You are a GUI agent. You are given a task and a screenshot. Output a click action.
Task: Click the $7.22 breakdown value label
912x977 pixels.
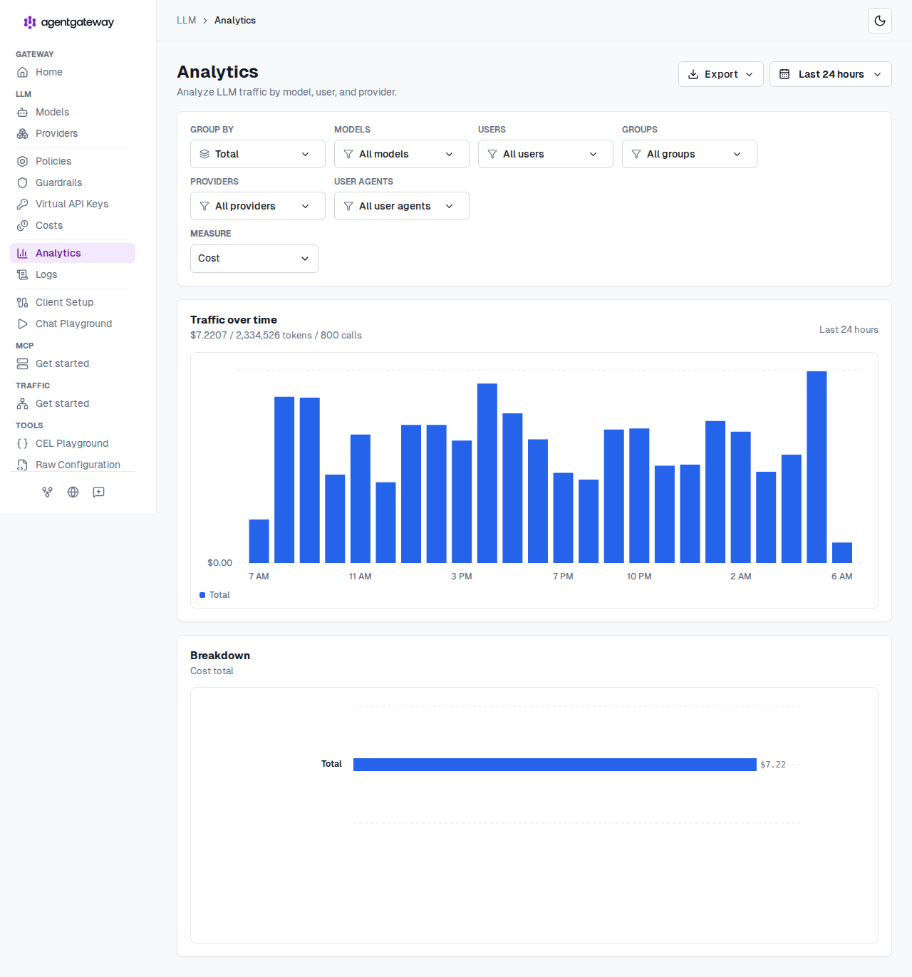coord(773,765)
